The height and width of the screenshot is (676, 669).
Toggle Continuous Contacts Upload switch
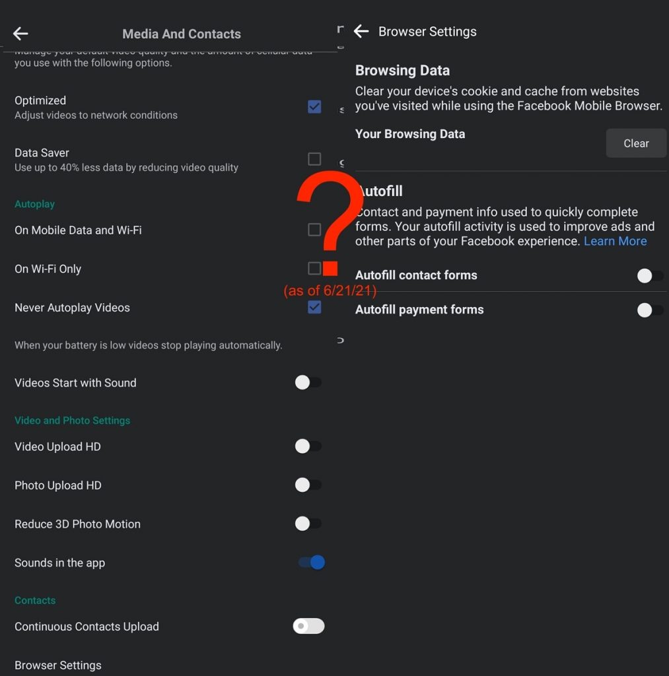308,626
